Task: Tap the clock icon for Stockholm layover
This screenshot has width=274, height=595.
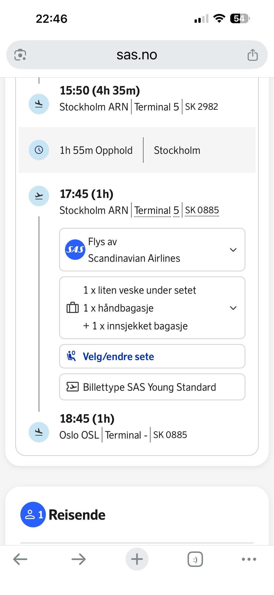Action: point(39,150)
